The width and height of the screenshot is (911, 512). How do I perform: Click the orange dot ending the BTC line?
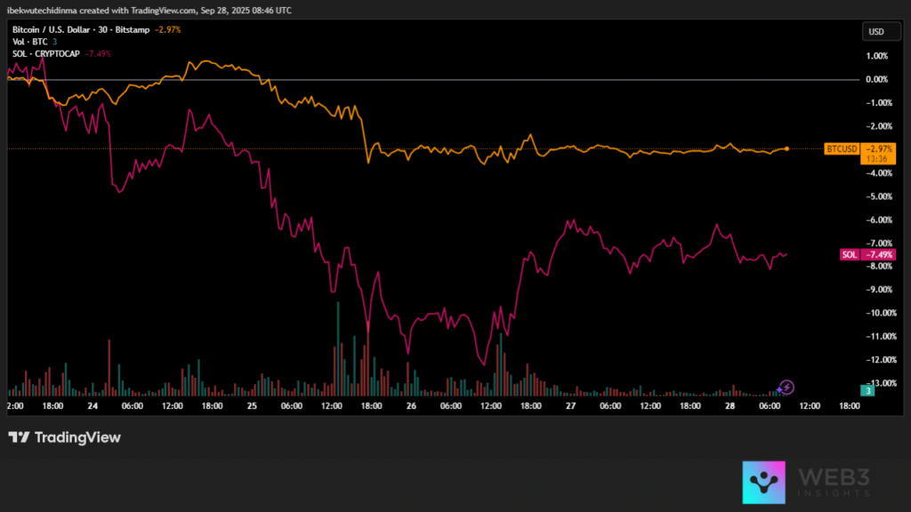pos(786,148)
